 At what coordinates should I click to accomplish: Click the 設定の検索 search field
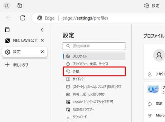click(94, 46)
